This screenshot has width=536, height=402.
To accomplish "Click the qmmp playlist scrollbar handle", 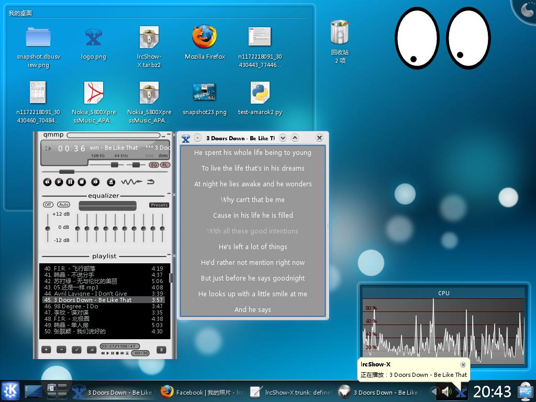I will point(171,278).
